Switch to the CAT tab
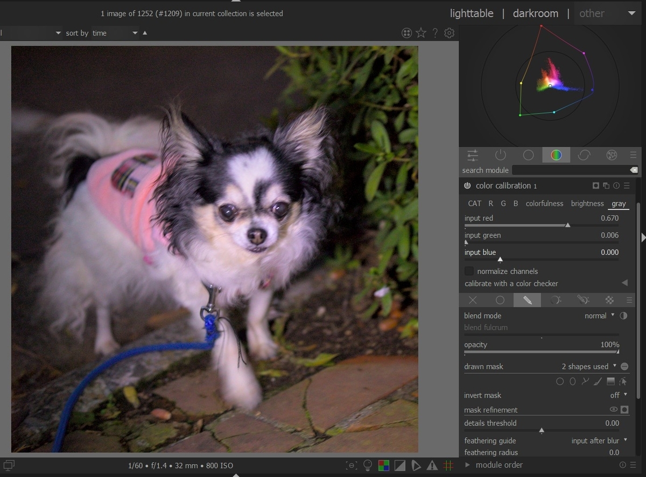646x477 pixels. [x=475, y=203]
